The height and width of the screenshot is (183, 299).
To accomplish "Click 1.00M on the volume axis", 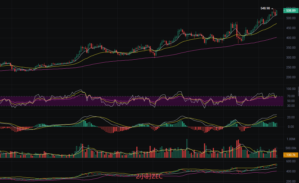I will [x=291, y=139].
